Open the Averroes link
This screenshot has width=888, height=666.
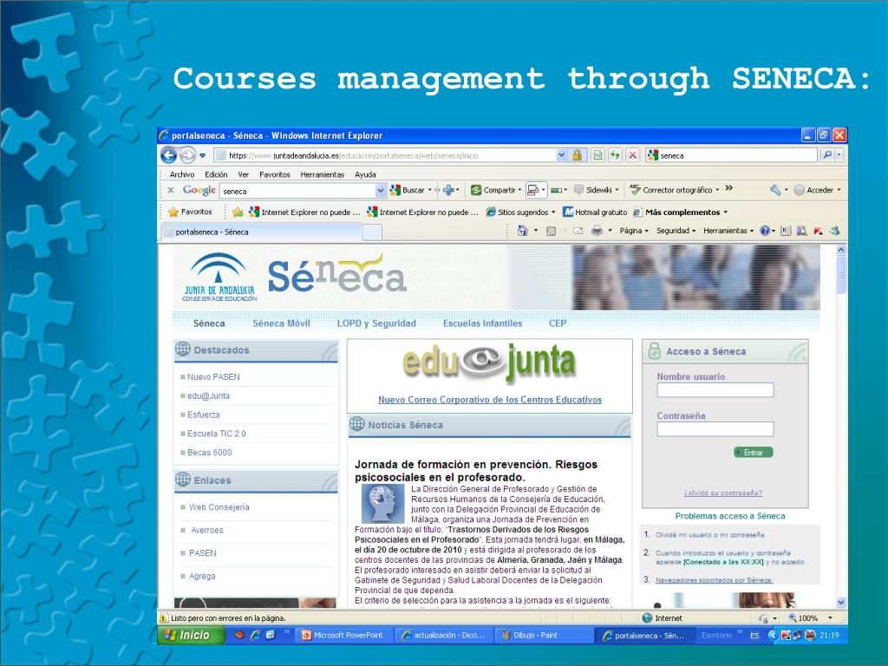(207, 530)
